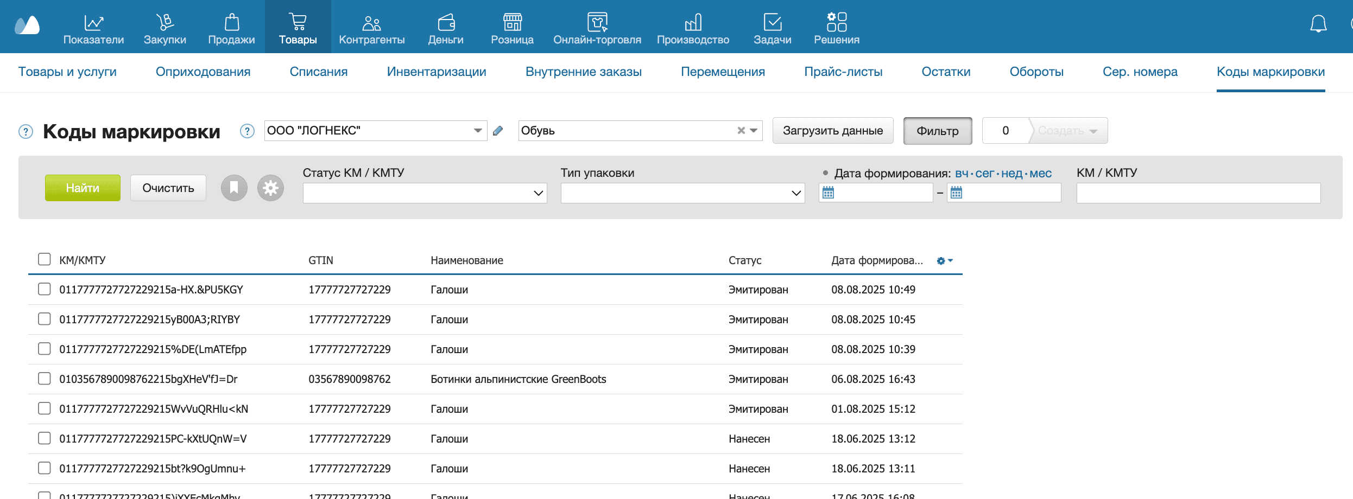Switch to the Остатки tab

(946, 72)
